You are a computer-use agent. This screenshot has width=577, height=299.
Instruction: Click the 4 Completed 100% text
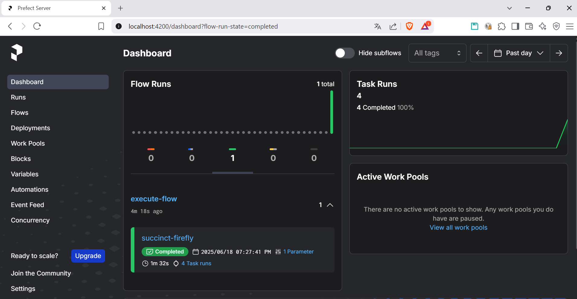(x=385, y=108)
